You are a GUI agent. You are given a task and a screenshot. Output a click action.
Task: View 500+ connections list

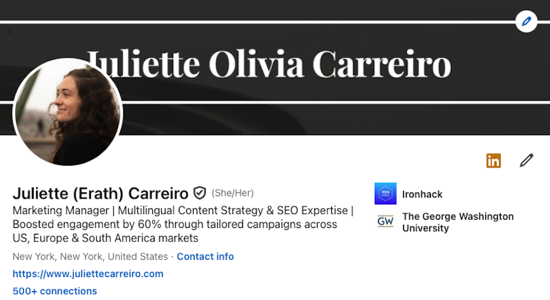point(55,291)
